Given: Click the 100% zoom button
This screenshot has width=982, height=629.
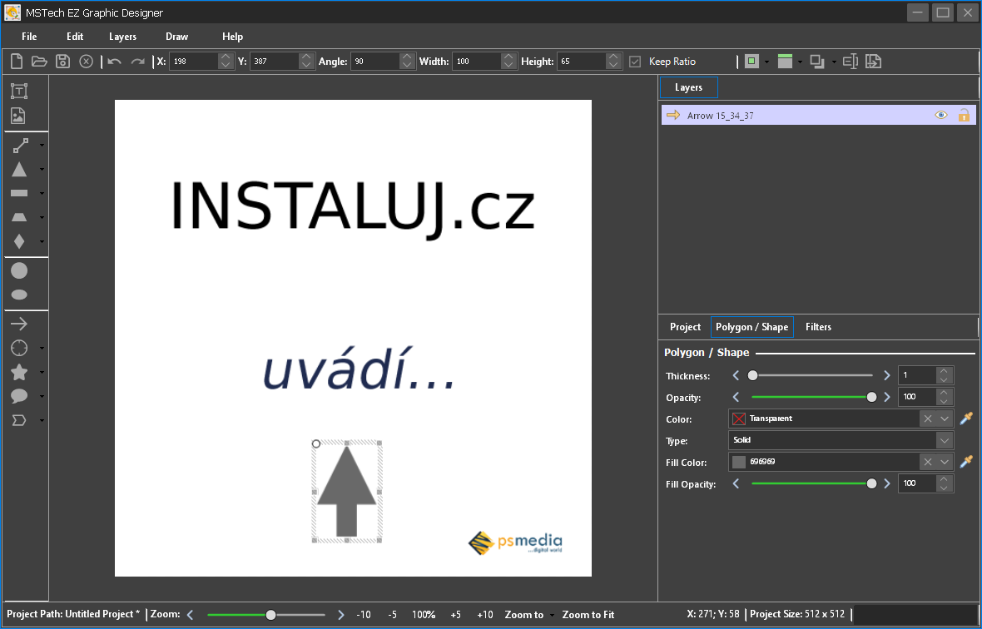Looking at the screenshot, I should click(x=424, y=615).
